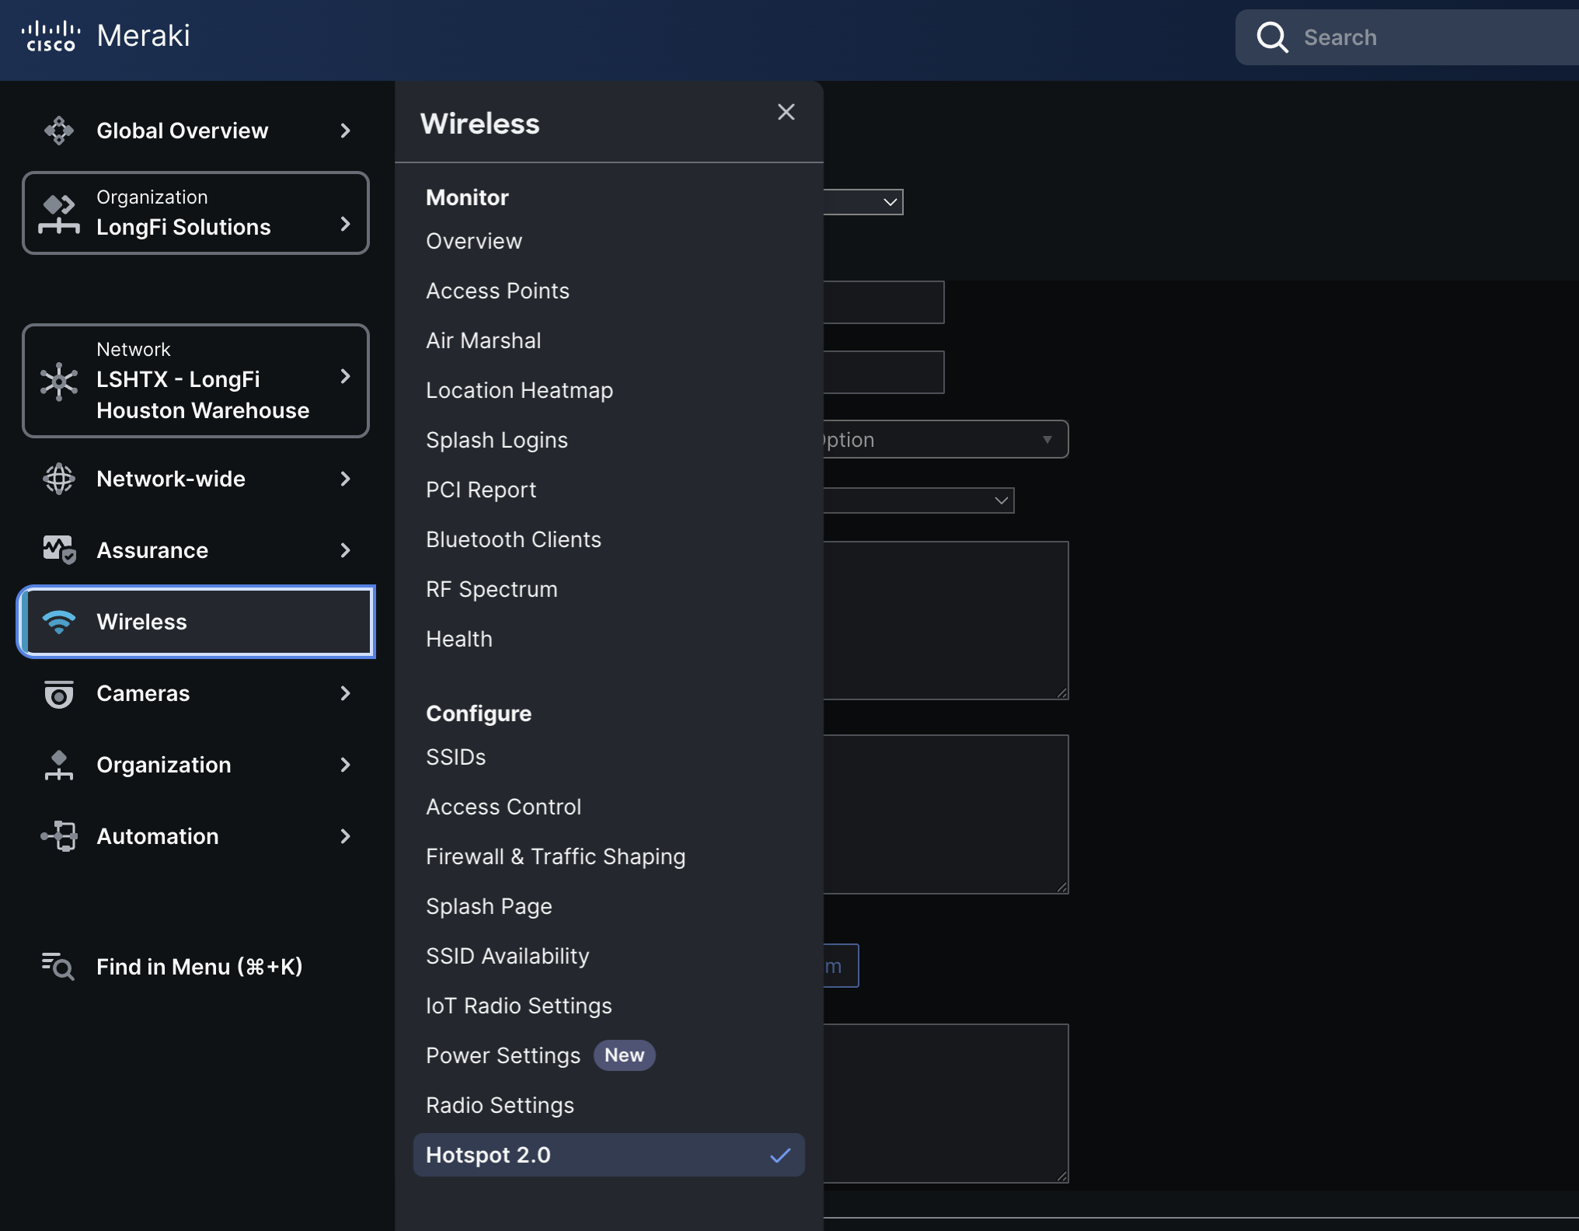Image resolution: width=1579 pixels, height=1231 pixels.
Task: Click the Meraki brand name
Action: 143,36
